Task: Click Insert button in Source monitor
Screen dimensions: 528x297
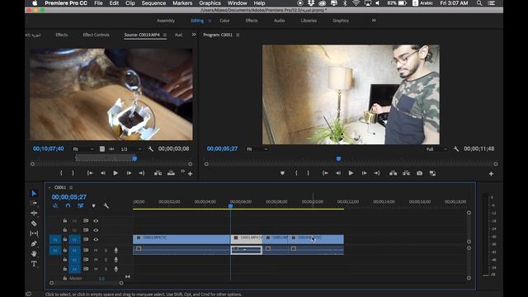Action: (x=158, y=173)
